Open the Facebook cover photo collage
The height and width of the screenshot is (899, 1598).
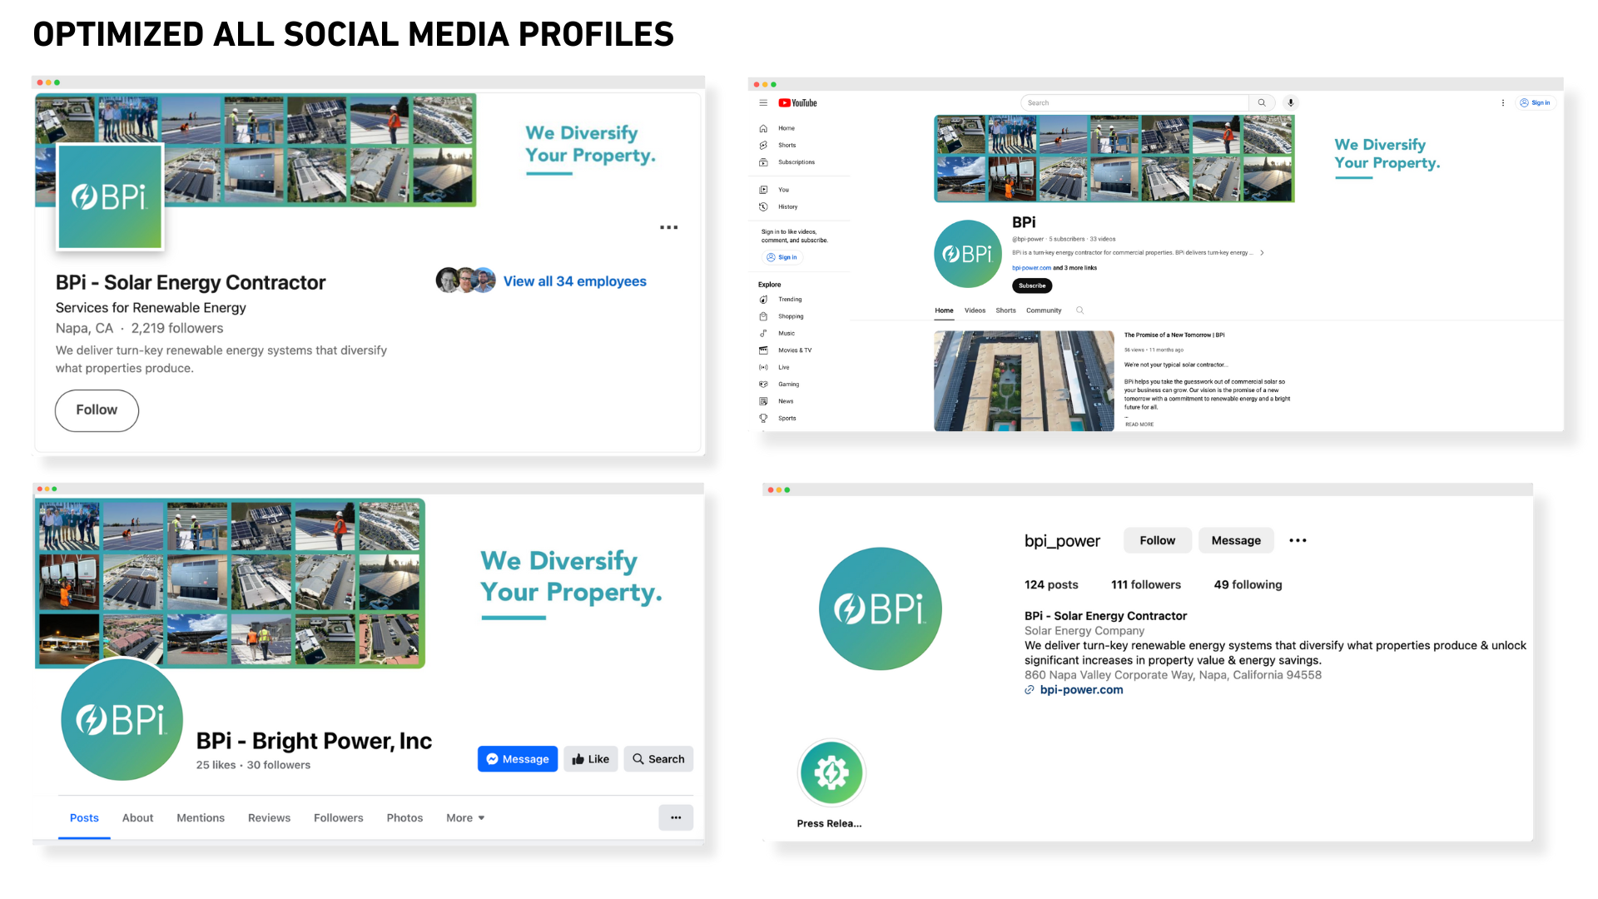[x=230, y=583]
